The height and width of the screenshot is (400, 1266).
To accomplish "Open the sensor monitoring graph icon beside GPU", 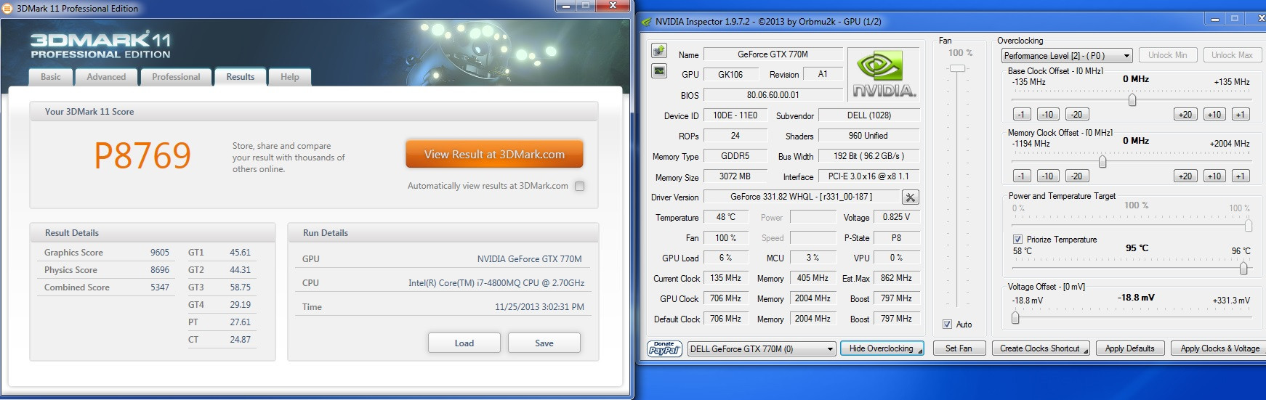I will click(x=659, y=71).
